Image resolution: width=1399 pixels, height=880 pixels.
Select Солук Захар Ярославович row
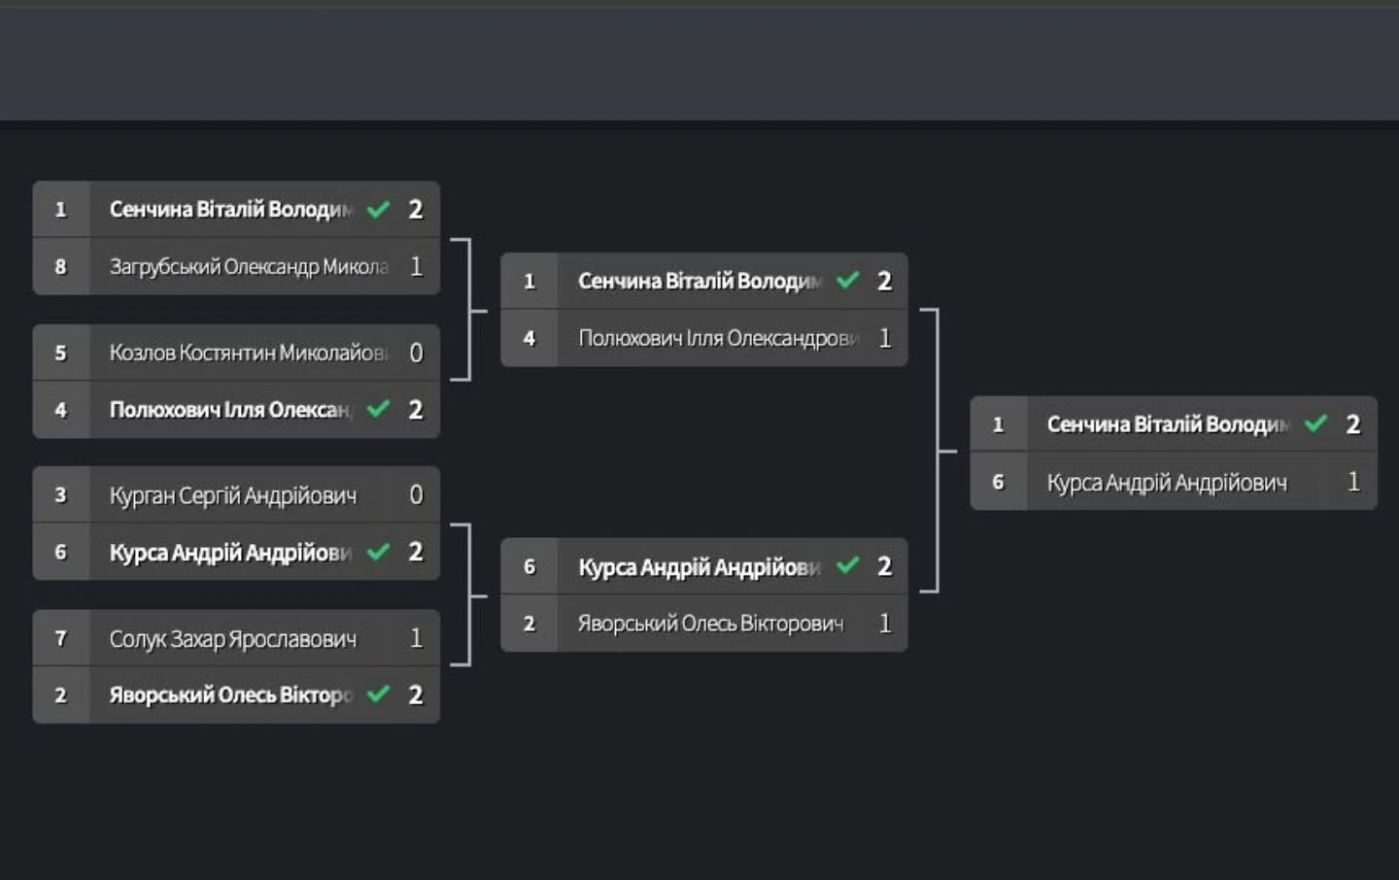236,638
